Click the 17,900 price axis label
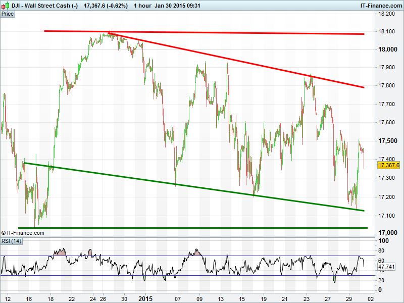The image size is (404, 303). click(x=386, y=68)
